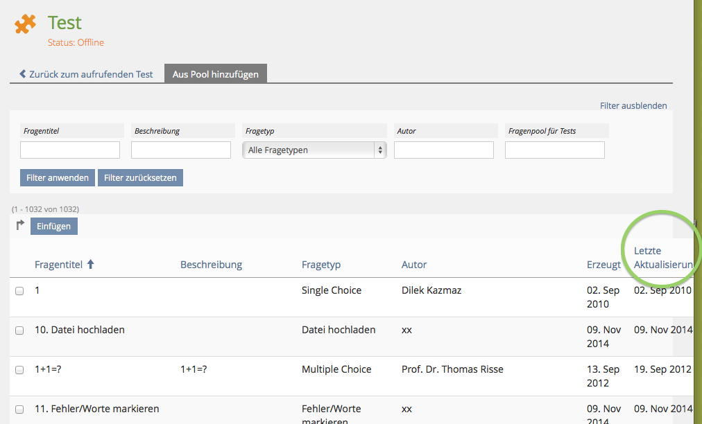This screenshot has width=702, height=424.
Task: Sort by the Fragetyp column header
Action: 321,265
